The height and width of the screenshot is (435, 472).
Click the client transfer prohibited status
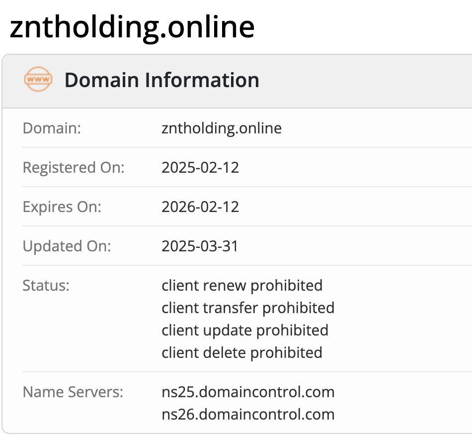[248, 308]
